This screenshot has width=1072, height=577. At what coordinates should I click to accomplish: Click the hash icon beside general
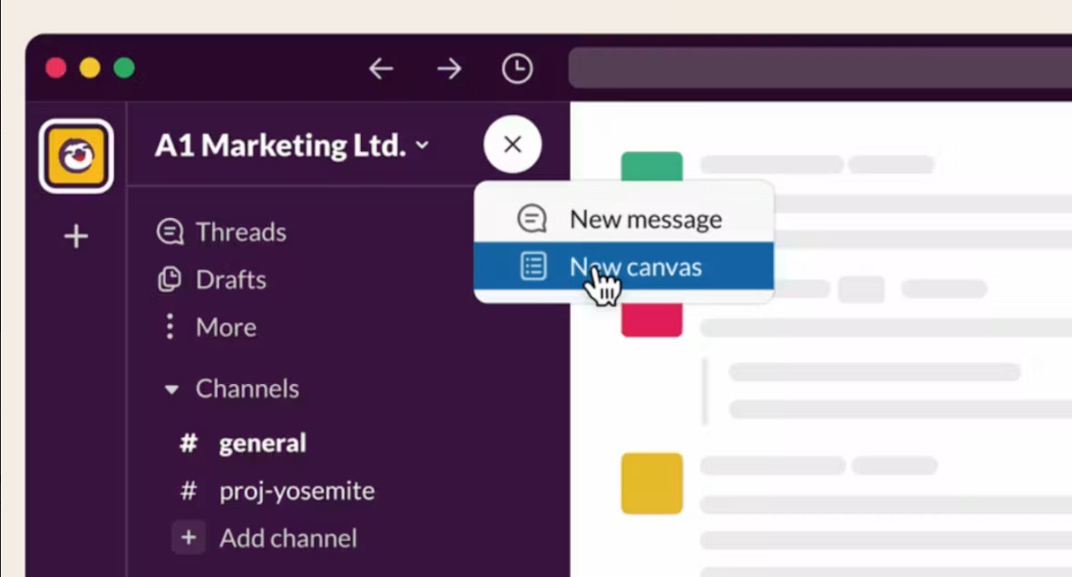pyautogui.click(x=188, y=443)
